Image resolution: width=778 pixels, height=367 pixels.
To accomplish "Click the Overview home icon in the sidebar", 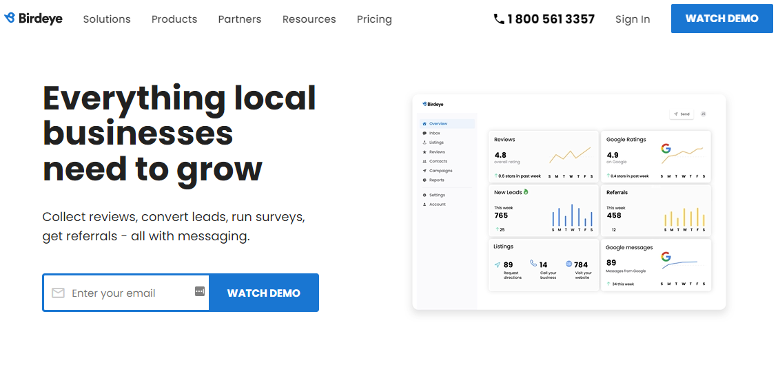I will pos(424,123).
